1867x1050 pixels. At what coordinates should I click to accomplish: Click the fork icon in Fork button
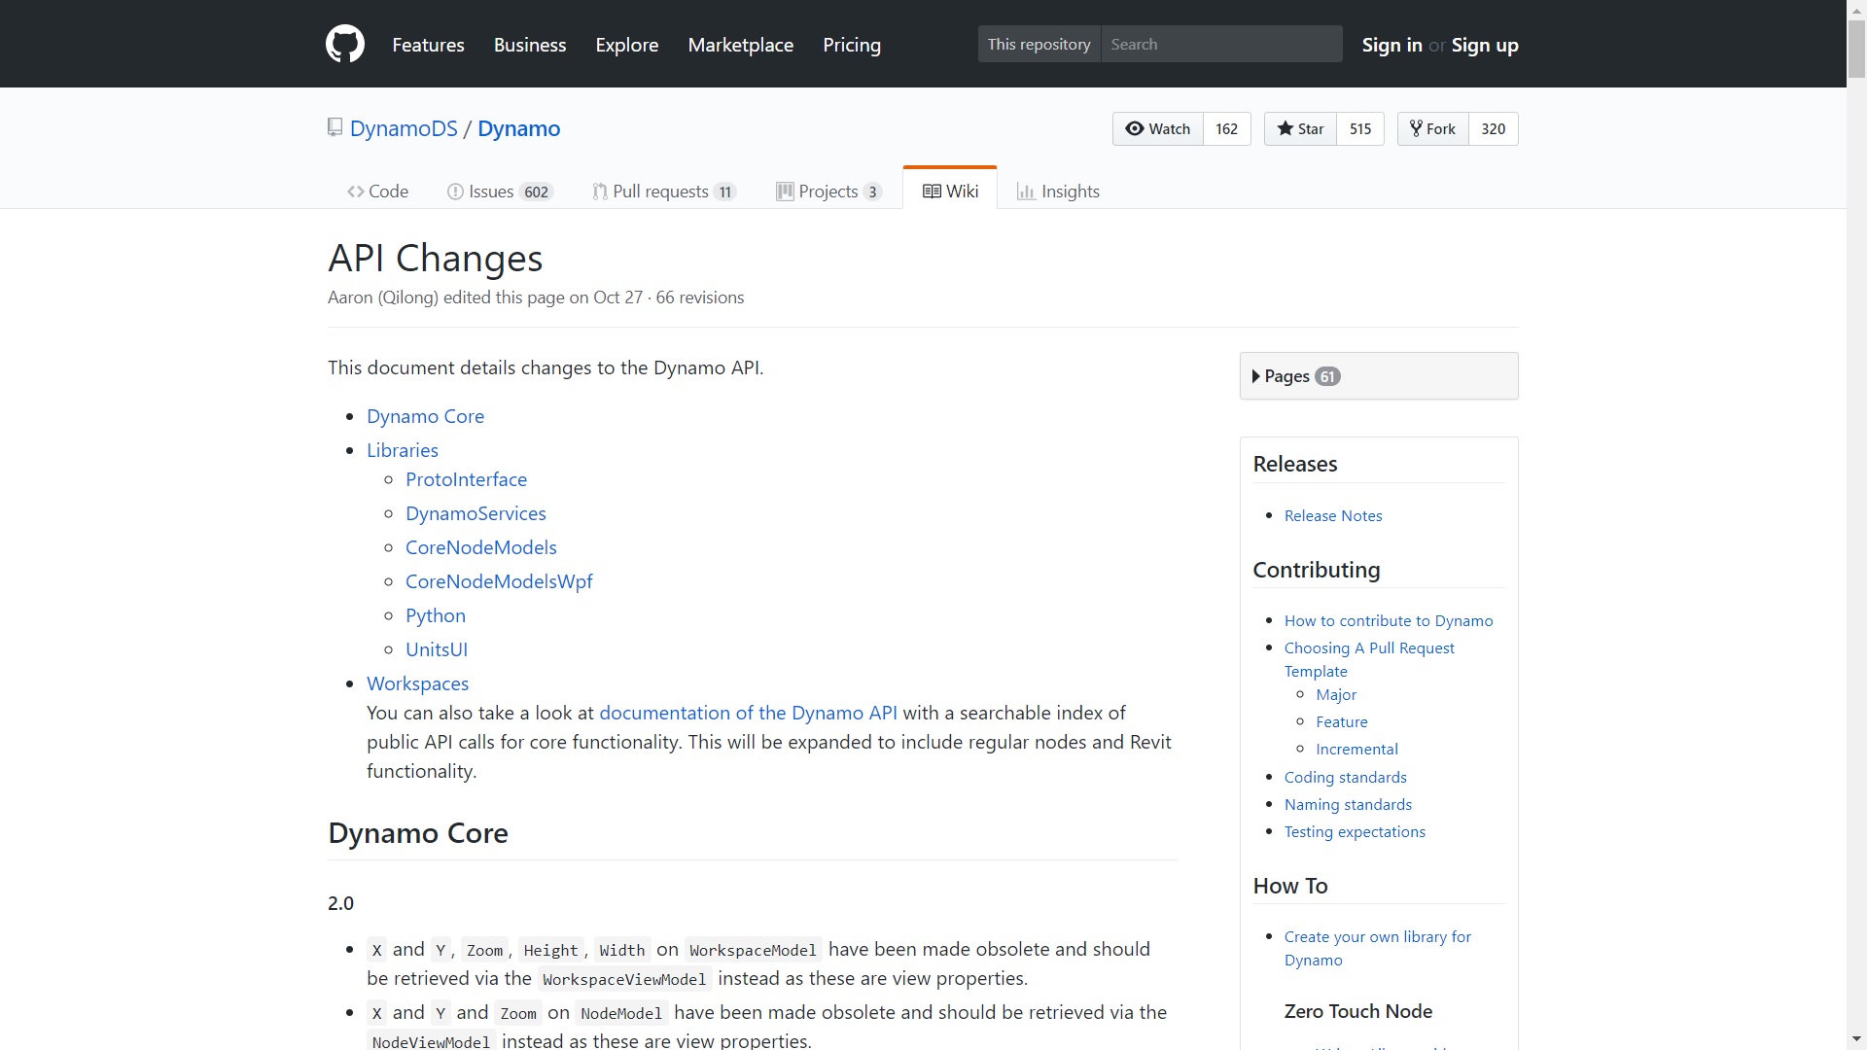point(1416,128)
